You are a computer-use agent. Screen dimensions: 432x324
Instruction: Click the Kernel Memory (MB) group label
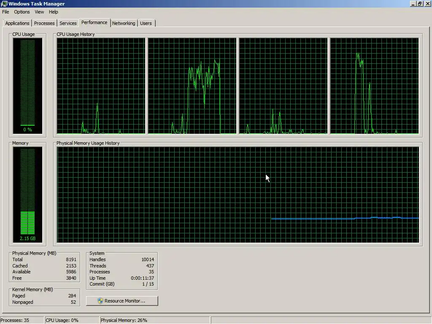tap(32, 289)
